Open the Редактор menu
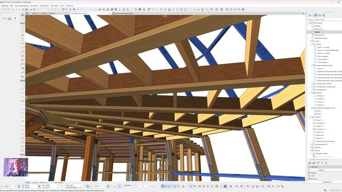Viewport: 342px width, 192px height. (x=5, y=5)
